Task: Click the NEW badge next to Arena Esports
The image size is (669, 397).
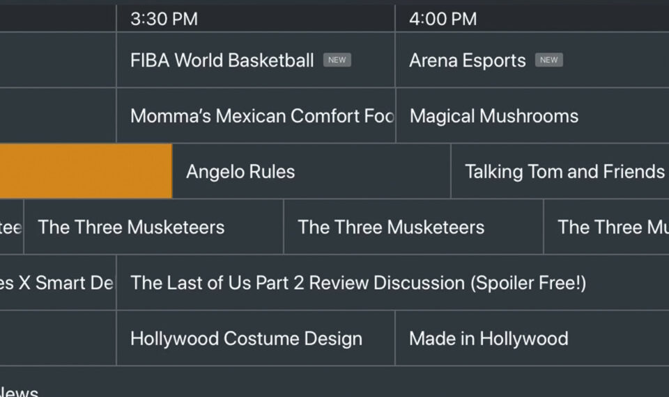Action: pyautogui.click(x=549, y=60)
